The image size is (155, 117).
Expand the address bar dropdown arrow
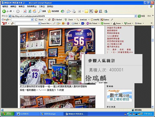(x=136, y=16)
